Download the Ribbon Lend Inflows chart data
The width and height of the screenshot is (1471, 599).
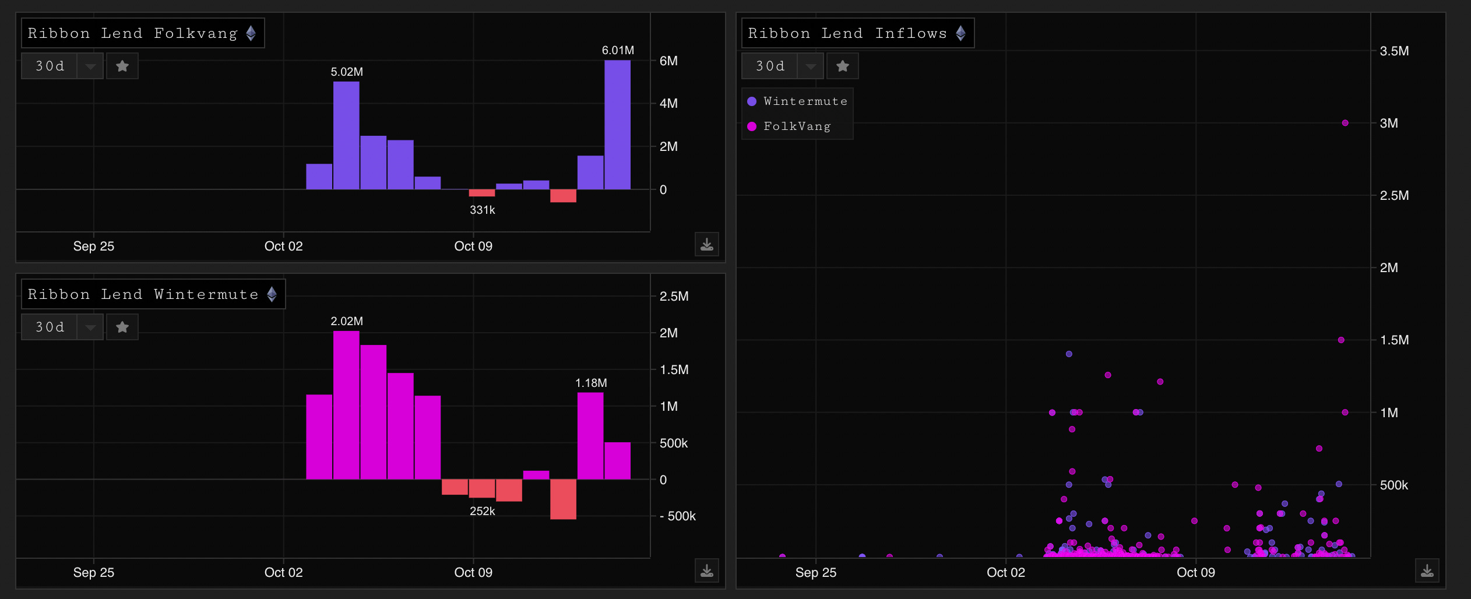point(1427,570)
